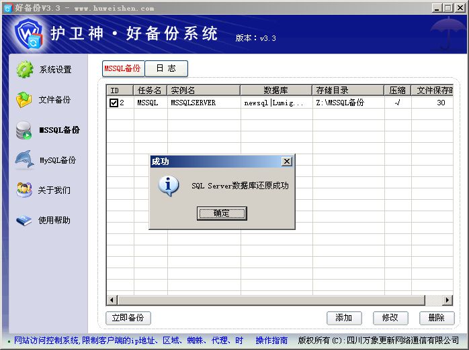This screenshot has height=350, width=469.
Task: Click the file backup folder icon
Action: click(24, 99)
